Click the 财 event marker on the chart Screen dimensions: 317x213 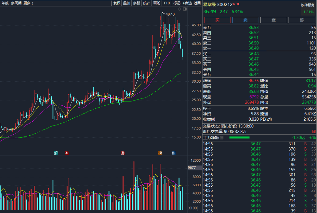point(174,153)
